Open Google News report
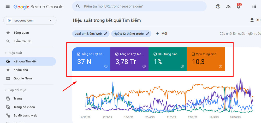The image size is (261, 123). (x=23, y=78)
